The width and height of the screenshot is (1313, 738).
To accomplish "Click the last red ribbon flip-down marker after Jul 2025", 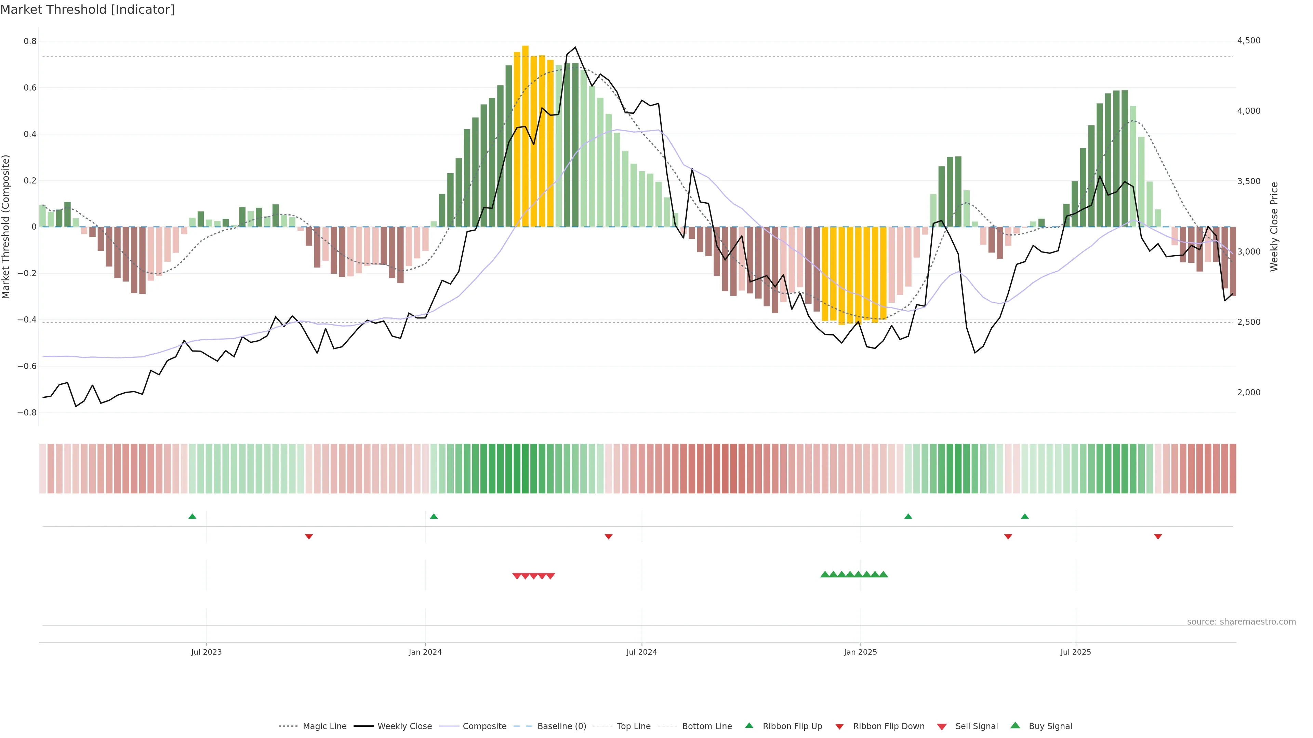I will 1158,536.
